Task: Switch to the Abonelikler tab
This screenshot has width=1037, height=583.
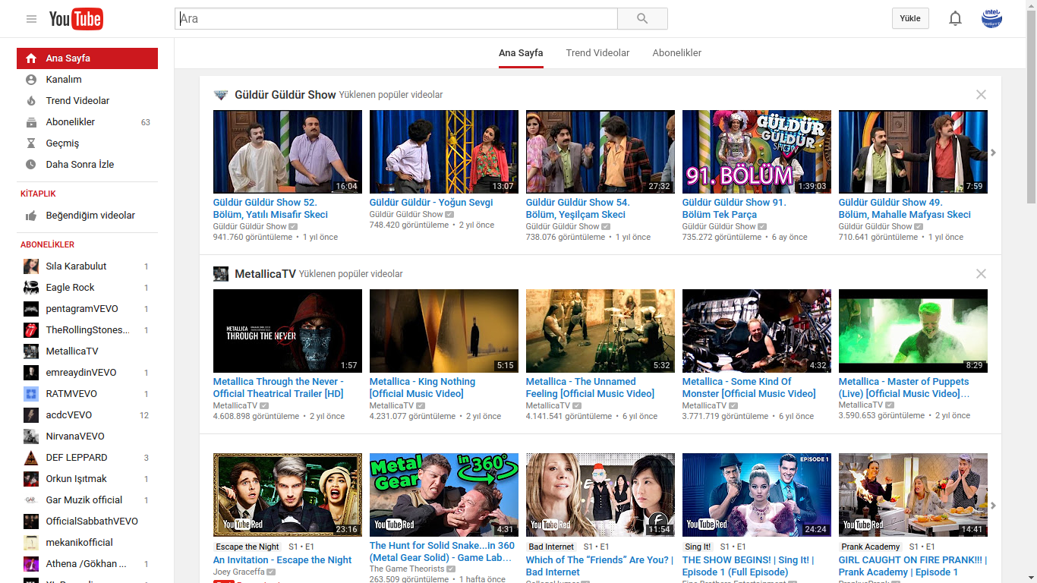Action: 677,53
